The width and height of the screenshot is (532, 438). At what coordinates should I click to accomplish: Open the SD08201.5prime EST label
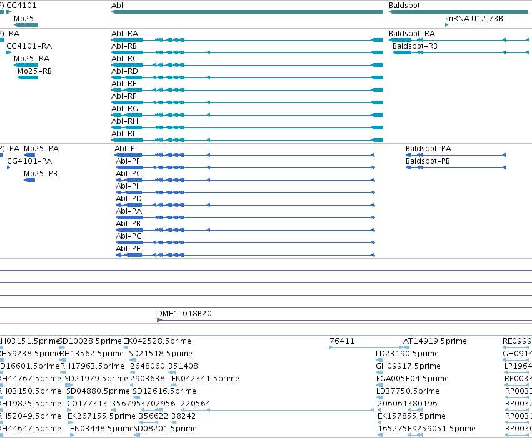click(165, 429)
